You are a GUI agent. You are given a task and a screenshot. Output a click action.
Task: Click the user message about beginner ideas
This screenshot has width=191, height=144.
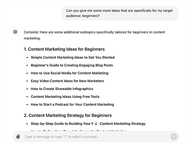(x=120, y=13)
